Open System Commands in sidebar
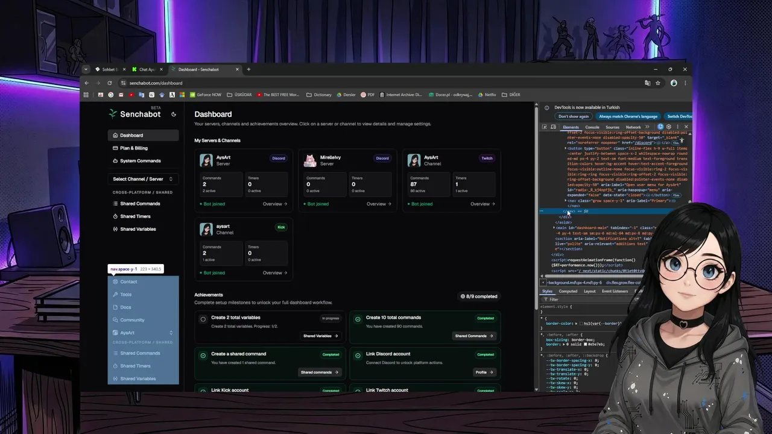The image size is (772, 434). 143,161
